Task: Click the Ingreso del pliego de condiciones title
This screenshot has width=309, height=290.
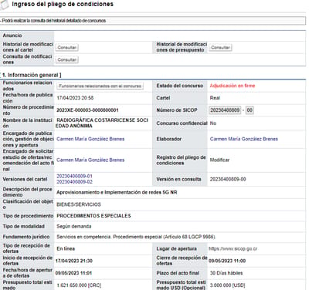Action: tap(63, 4)
